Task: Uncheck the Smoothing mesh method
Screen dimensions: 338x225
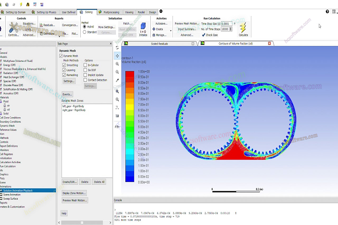Action: 64,65
